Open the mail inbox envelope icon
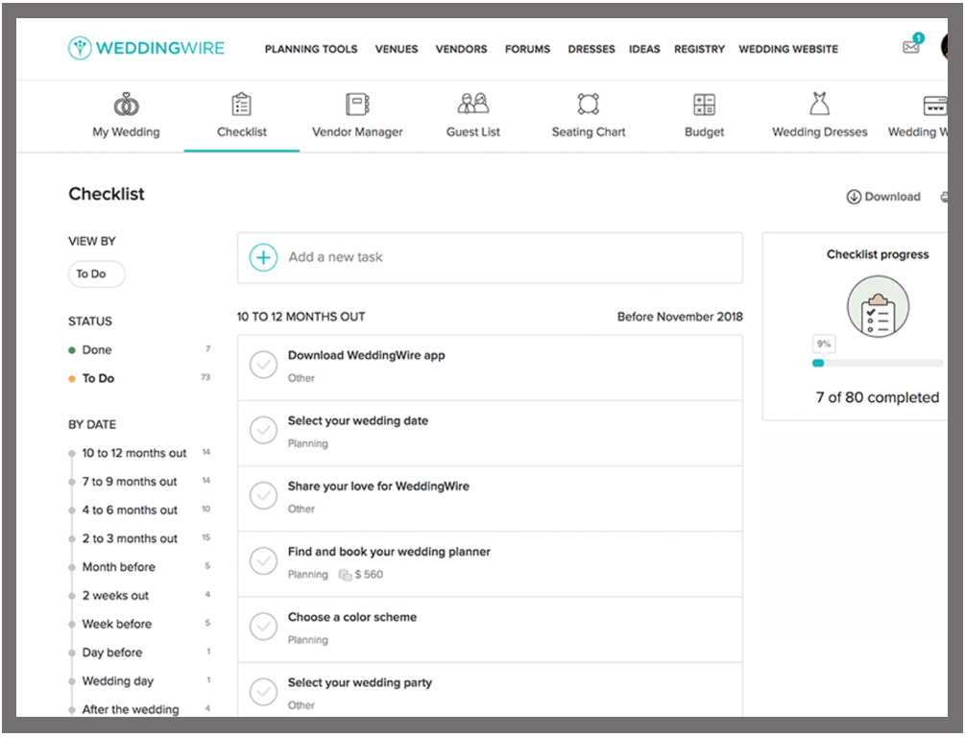This screenshot has height=737, width=965. tap(911, 47)
